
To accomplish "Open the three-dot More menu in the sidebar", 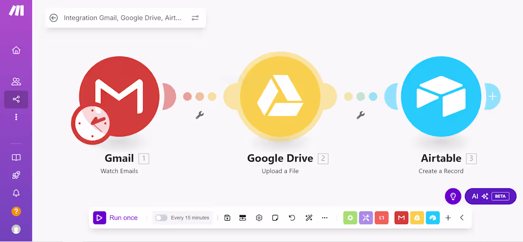I will 16,117.
